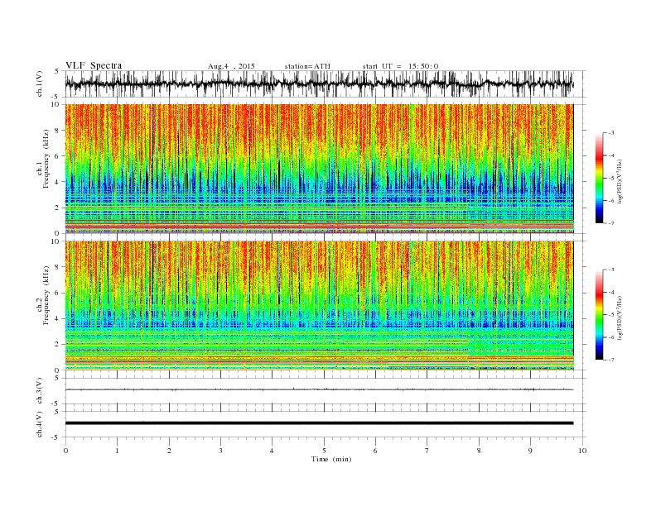
Task: Click the '-3' value on ch.1 colorbar
Action: click(611, 133)
